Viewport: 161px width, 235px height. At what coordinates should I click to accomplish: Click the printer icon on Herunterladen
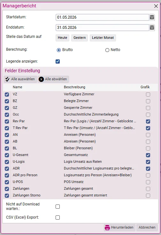point(107,227)
